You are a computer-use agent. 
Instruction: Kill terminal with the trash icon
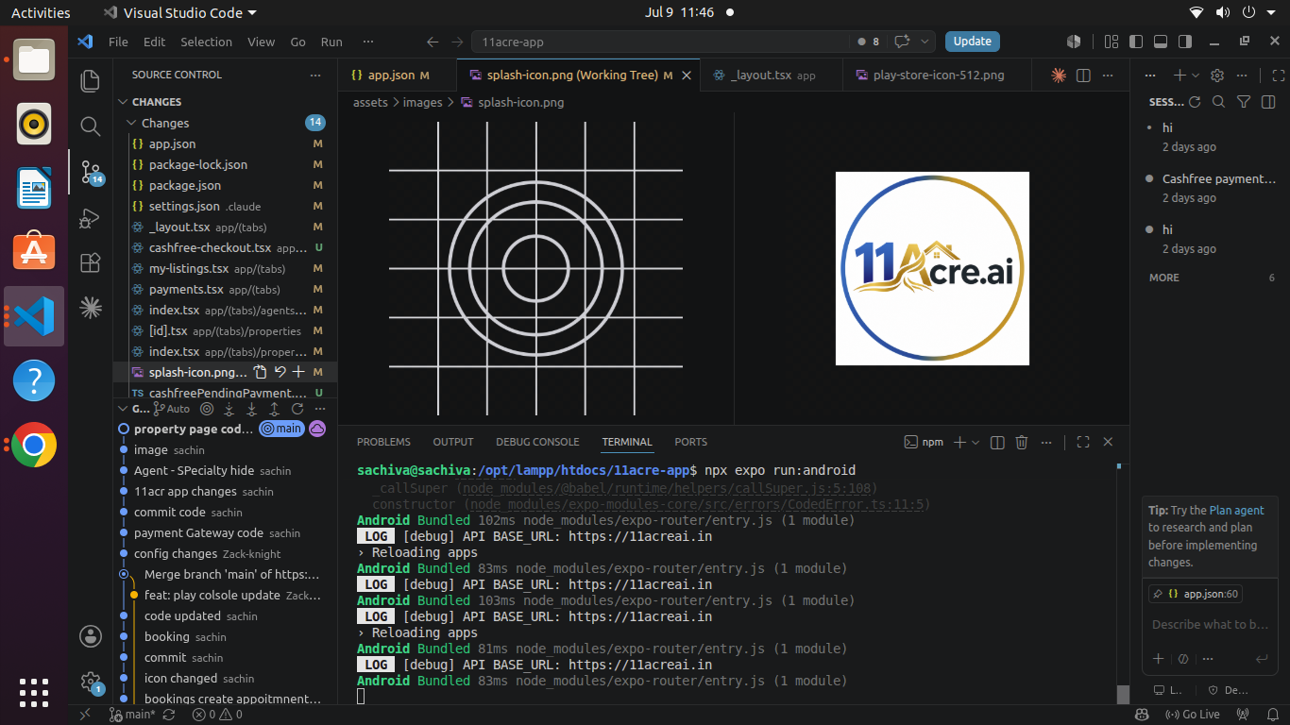tap(1022, 442)
